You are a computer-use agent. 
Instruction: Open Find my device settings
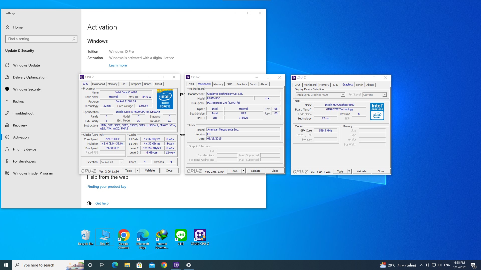point(25,149)
